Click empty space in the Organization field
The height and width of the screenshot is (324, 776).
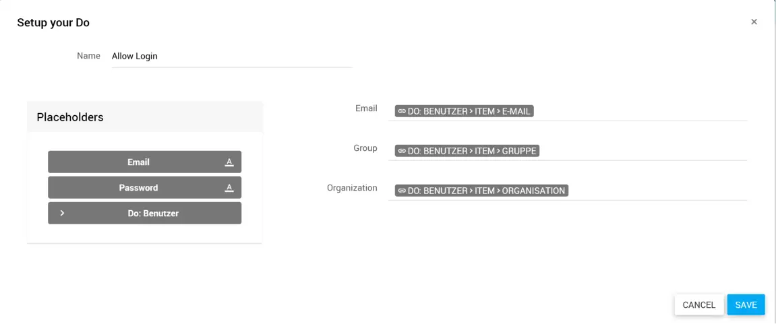click(x=657, y=191)
